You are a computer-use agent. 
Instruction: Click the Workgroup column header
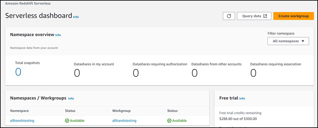click(x=121, y=111)
